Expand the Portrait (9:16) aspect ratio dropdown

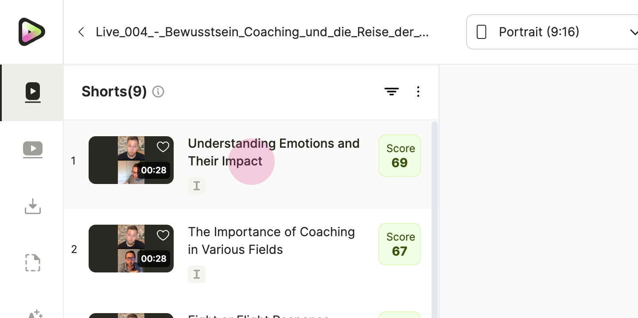pyautogui.click(x=552, y=32)
